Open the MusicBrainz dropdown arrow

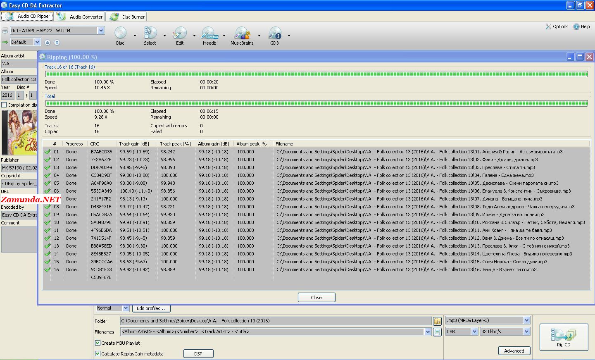click(259, 36)
